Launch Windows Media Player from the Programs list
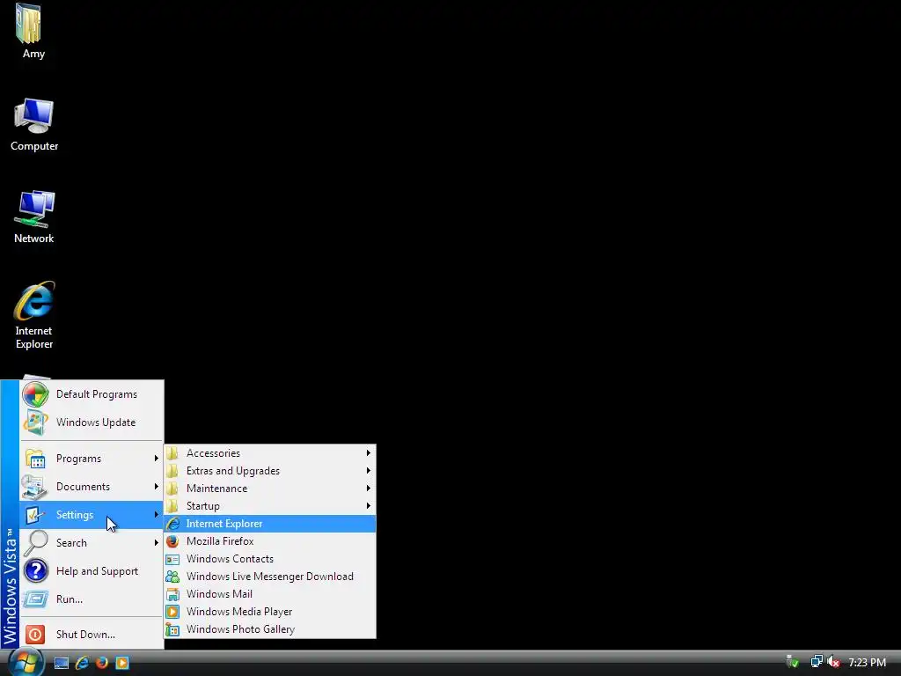Image resolution: width=901 pixels, height=676 pixels. point(270,612)
